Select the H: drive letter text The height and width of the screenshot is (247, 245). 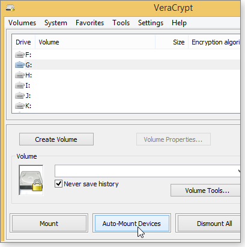(x=29, y=75)
